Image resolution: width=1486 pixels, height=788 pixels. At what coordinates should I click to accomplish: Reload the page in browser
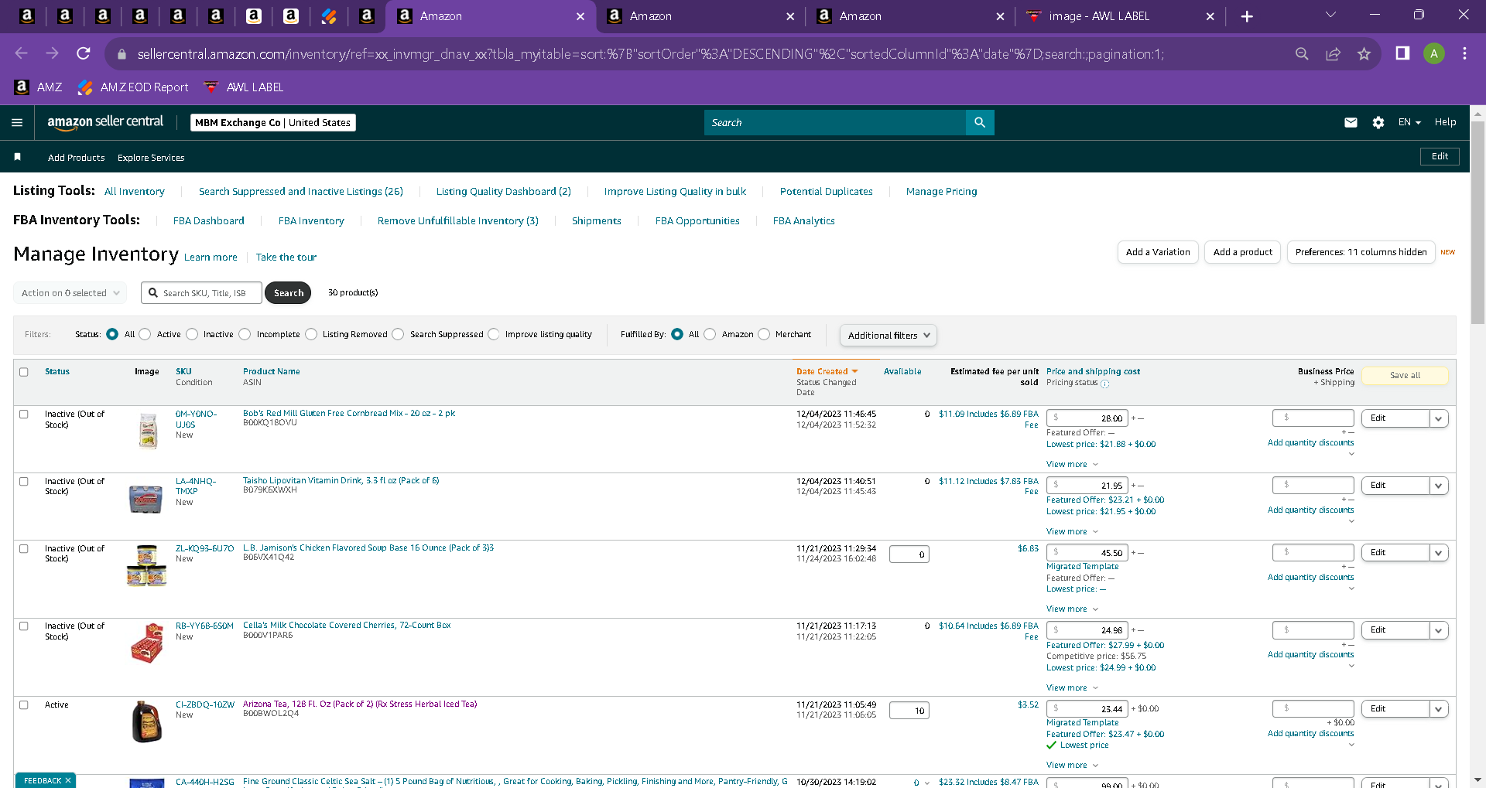pos(84,53)
